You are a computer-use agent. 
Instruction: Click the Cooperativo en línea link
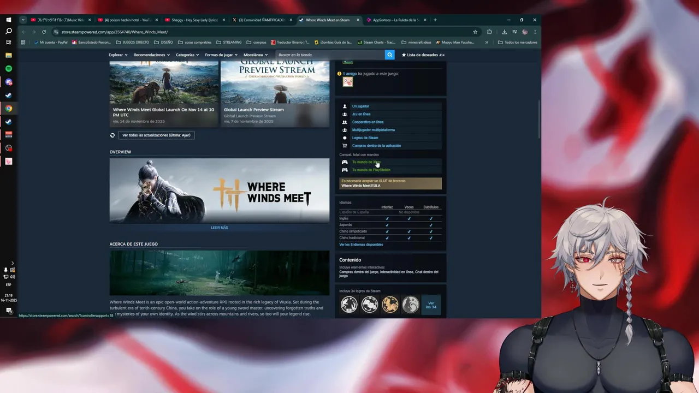[368, 122]
